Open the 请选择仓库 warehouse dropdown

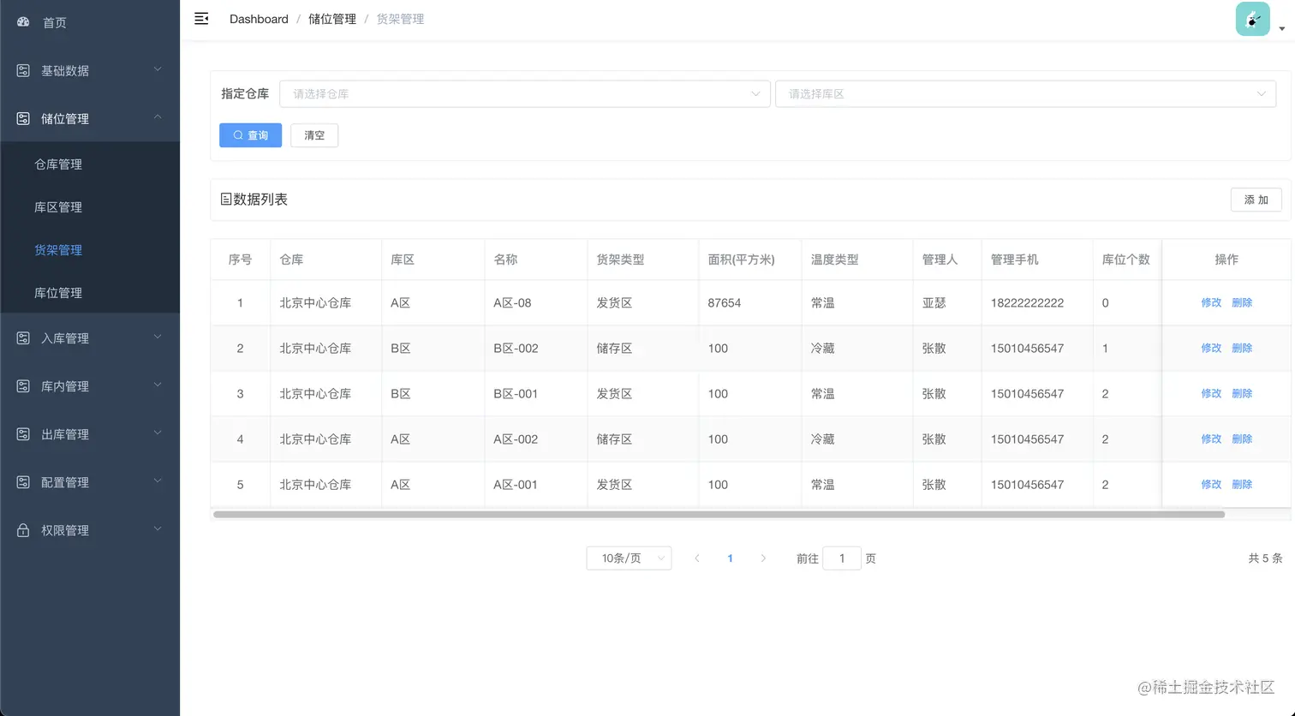point(525,93)
